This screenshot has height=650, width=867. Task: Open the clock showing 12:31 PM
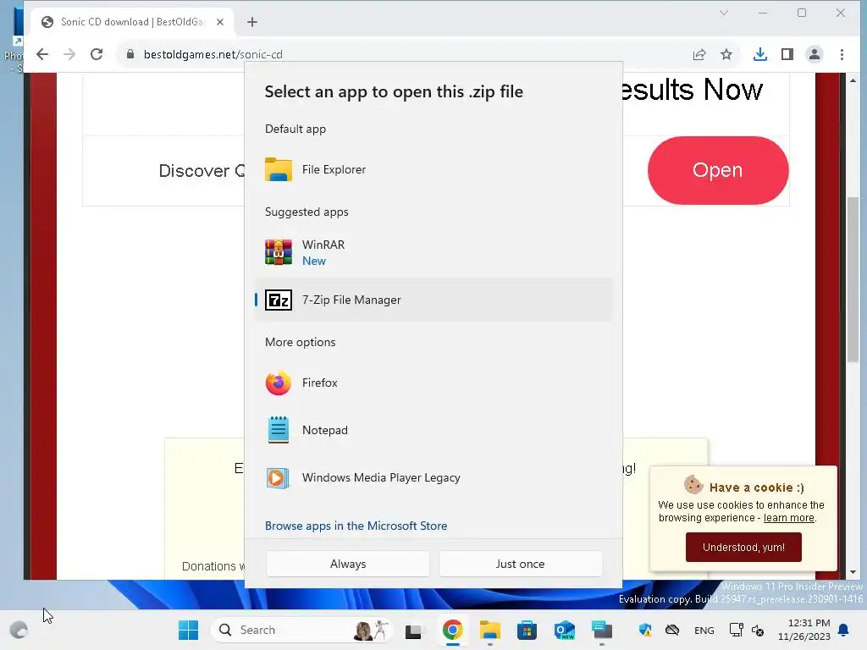click(804, 630)
